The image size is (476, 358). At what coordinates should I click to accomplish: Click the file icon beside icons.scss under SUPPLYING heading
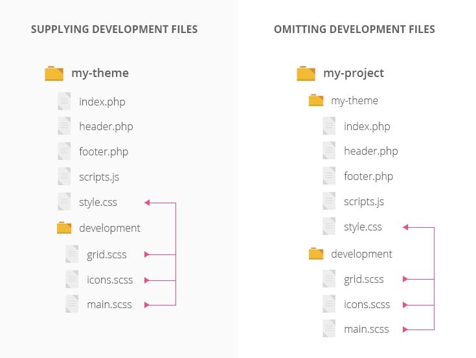pyautogui.click(x=72, y=279)
